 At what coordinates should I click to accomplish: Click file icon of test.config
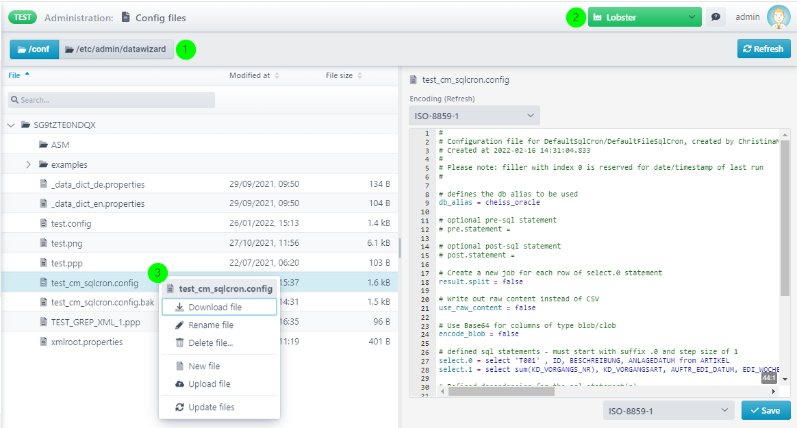44,223
